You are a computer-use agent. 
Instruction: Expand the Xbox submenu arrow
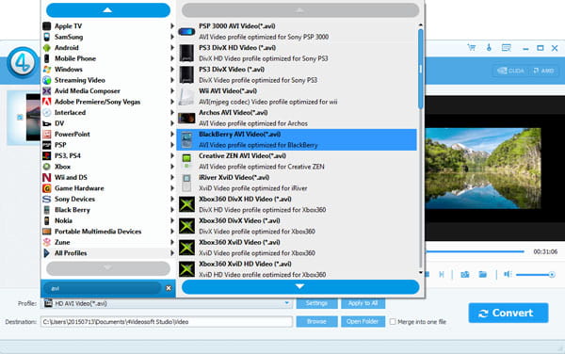click(172, 167)
